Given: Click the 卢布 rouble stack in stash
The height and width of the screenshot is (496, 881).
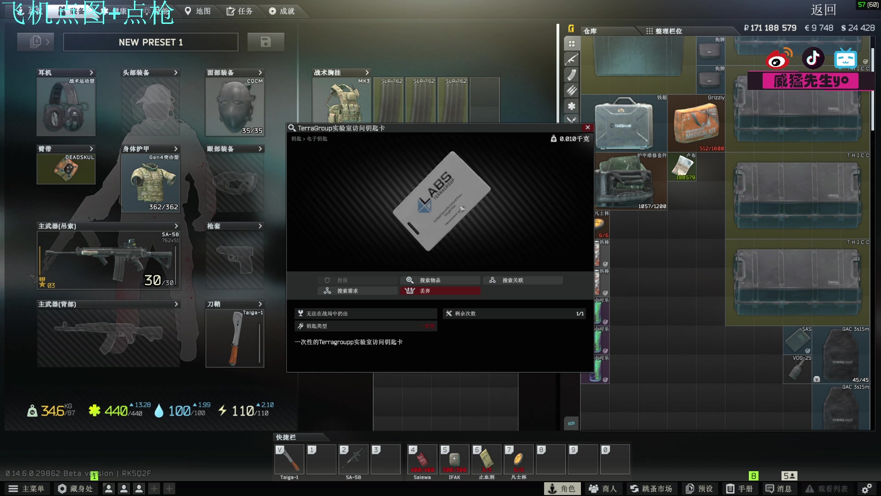Looking at the screenshot, I should [682, 166].
